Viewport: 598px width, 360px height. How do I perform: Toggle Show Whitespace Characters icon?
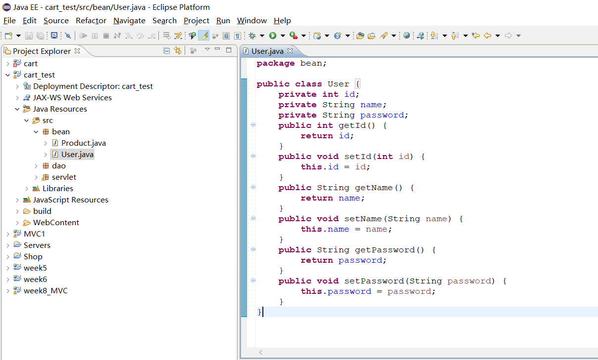tap(238, 36)
